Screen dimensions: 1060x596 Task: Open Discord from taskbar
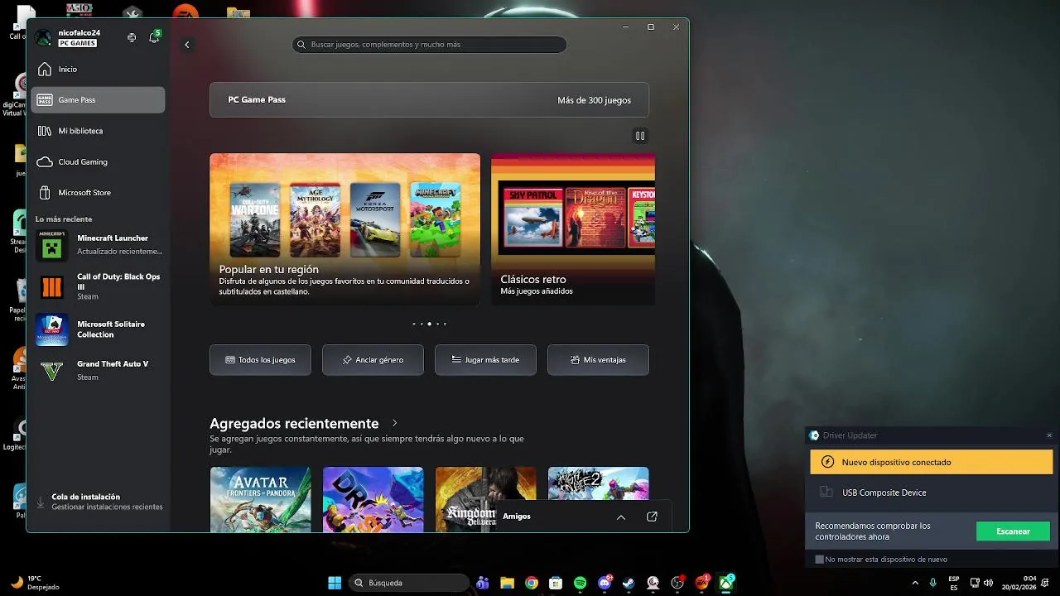click(605, 583)
